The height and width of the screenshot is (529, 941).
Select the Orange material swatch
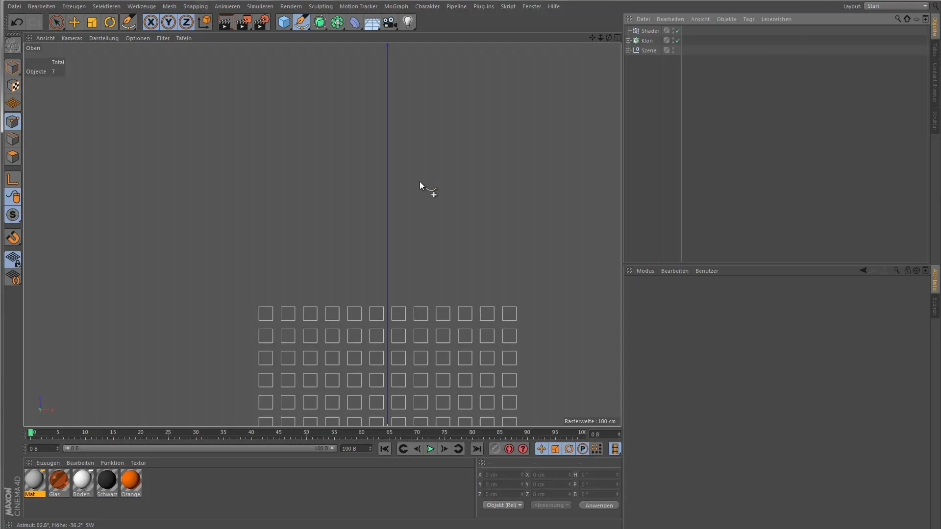[131, 483]
